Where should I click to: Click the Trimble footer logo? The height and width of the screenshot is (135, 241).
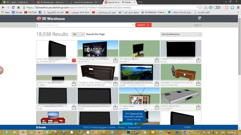point(41,127)
